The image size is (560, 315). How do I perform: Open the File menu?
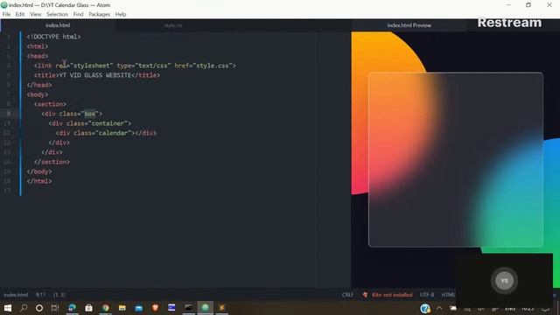coord(6,14)
